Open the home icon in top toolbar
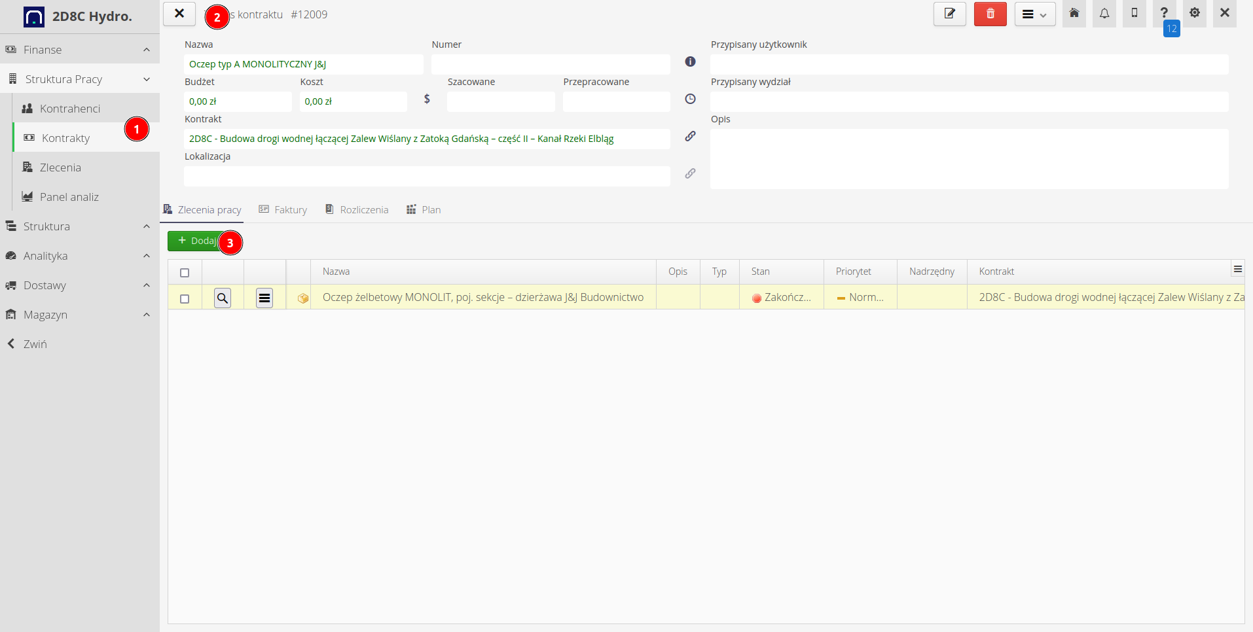The image size is (1253, 632). 1074,14
